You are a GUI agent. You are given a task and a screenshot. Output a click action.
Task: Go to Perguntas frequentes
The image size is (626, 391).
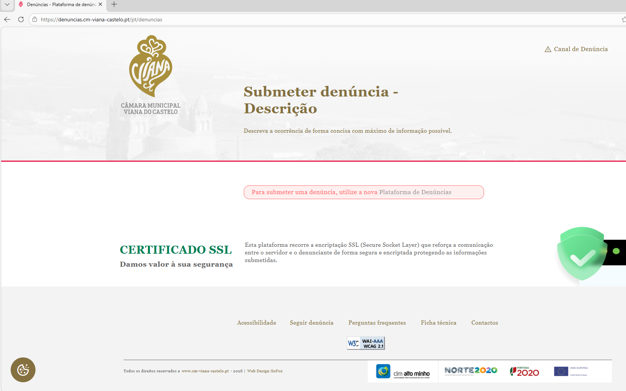click(377, 323)
